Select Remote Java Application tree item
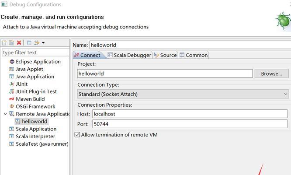291x175 pixels. 42,114
